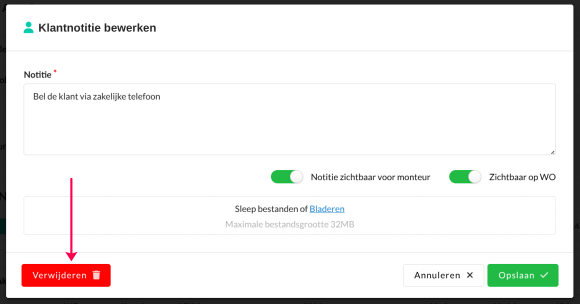580x304 pixels.
Task: Click the trash can icon
Action: coord(96,275)
